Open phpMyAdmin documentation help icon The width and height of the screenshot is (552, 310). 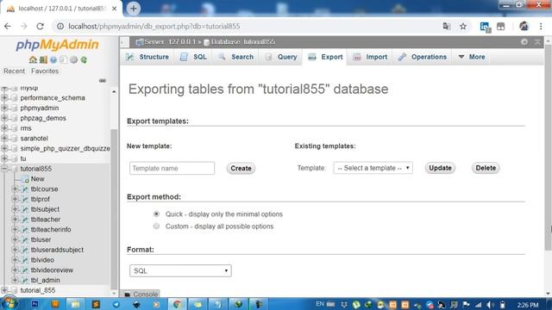click(x=53, y=59)
